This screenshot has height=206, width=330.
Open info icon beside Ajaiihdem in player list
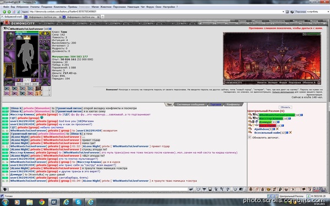coord(274,129)
